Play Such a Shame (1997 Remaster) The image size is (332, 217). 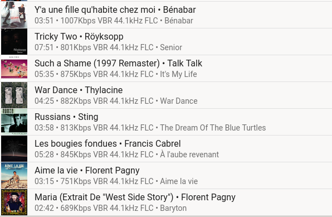(118, 63)
